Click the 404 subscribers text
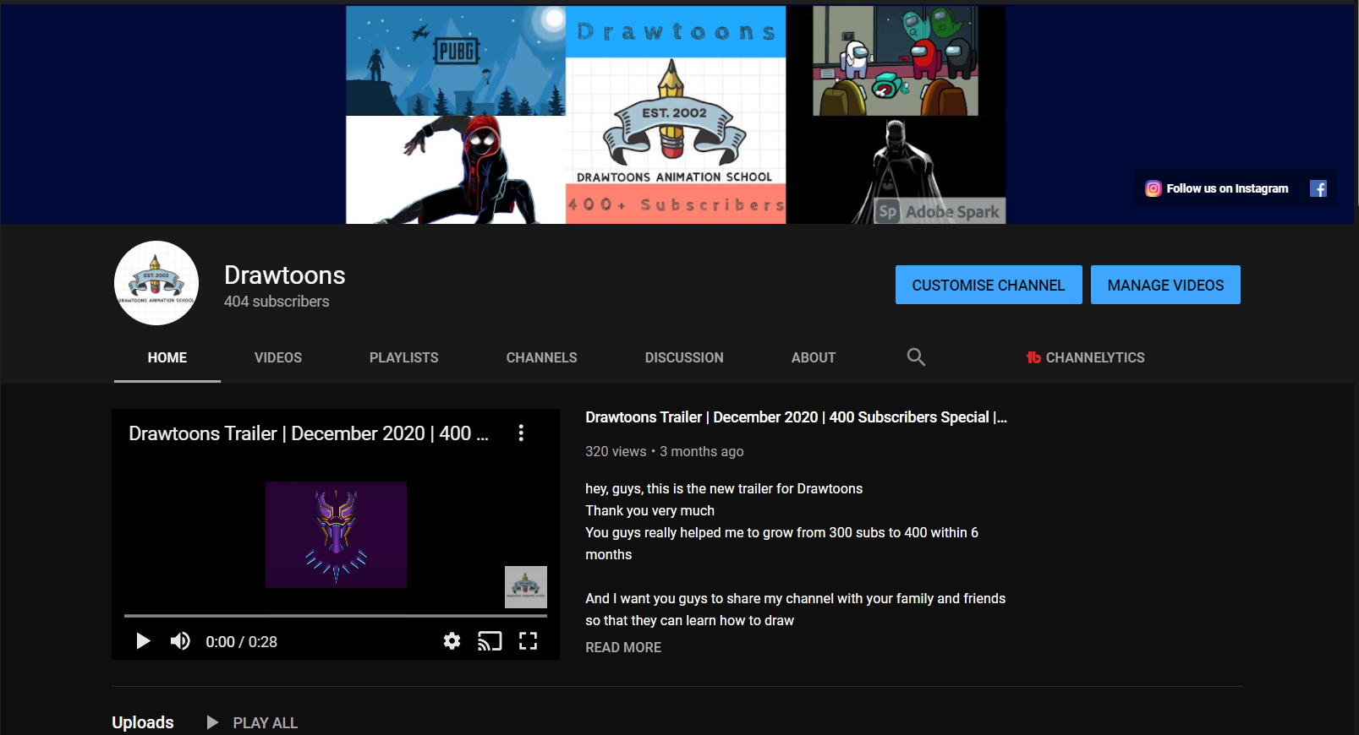Image resolution: width=1359 pixels, height=735 pixels. point(277,302)
